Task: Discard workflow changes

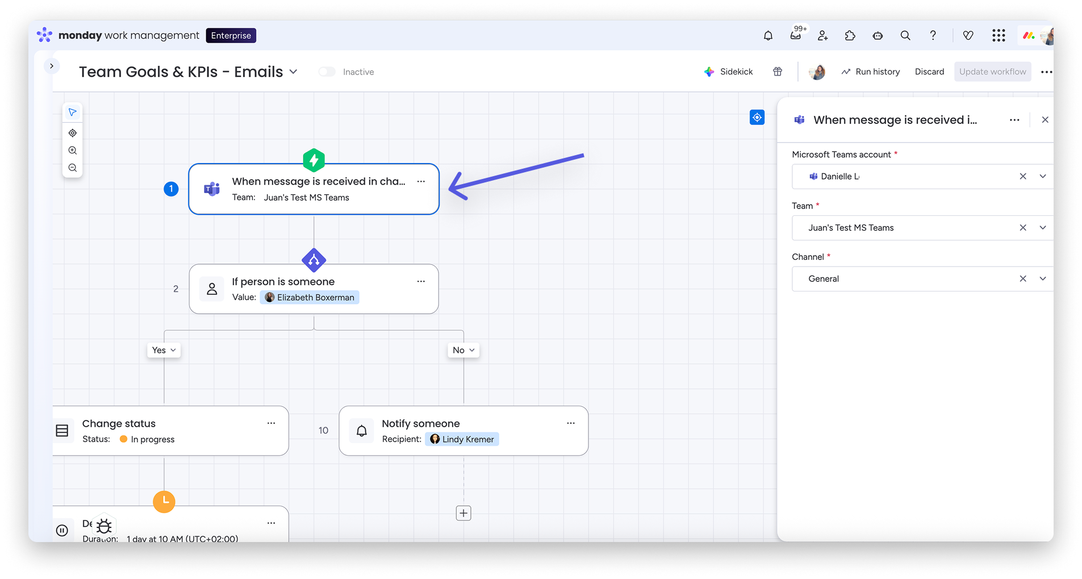Action: [x=929, y=72]
